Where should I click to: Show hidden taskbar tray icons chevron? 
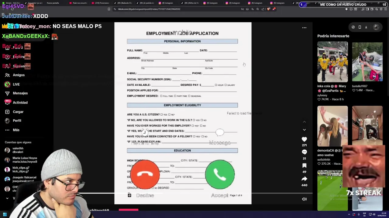[x=349, y=214]
